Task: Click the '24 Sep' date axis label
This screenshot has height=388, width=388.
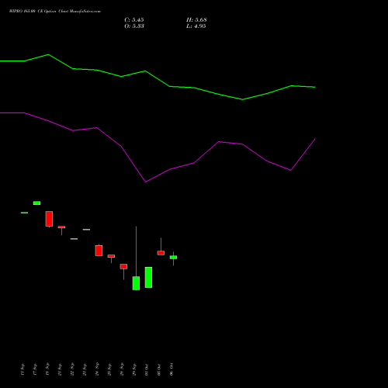Action: (97, 369)
